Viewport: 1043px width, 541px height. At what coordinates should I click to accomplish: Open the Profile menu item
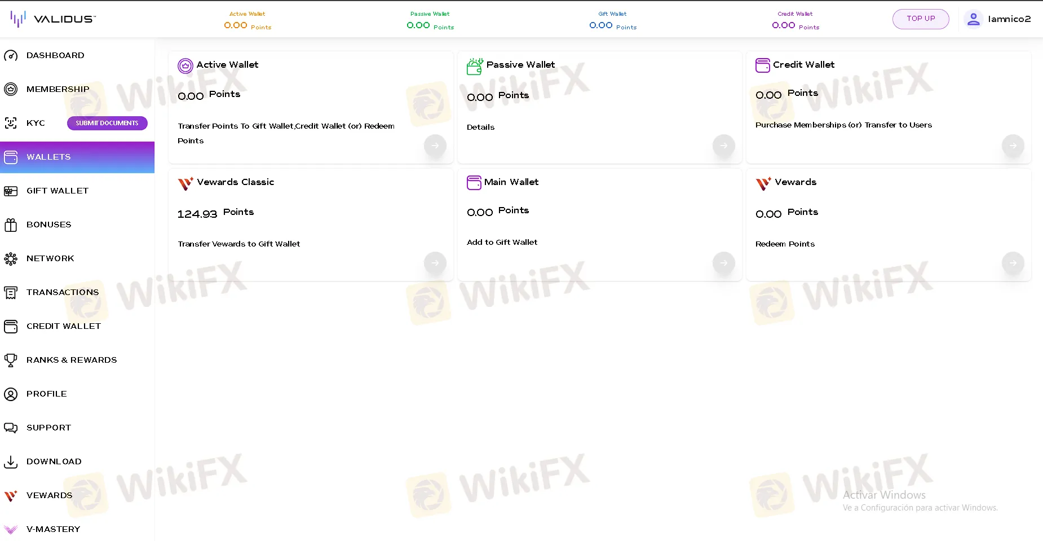[x=77, y=394]
